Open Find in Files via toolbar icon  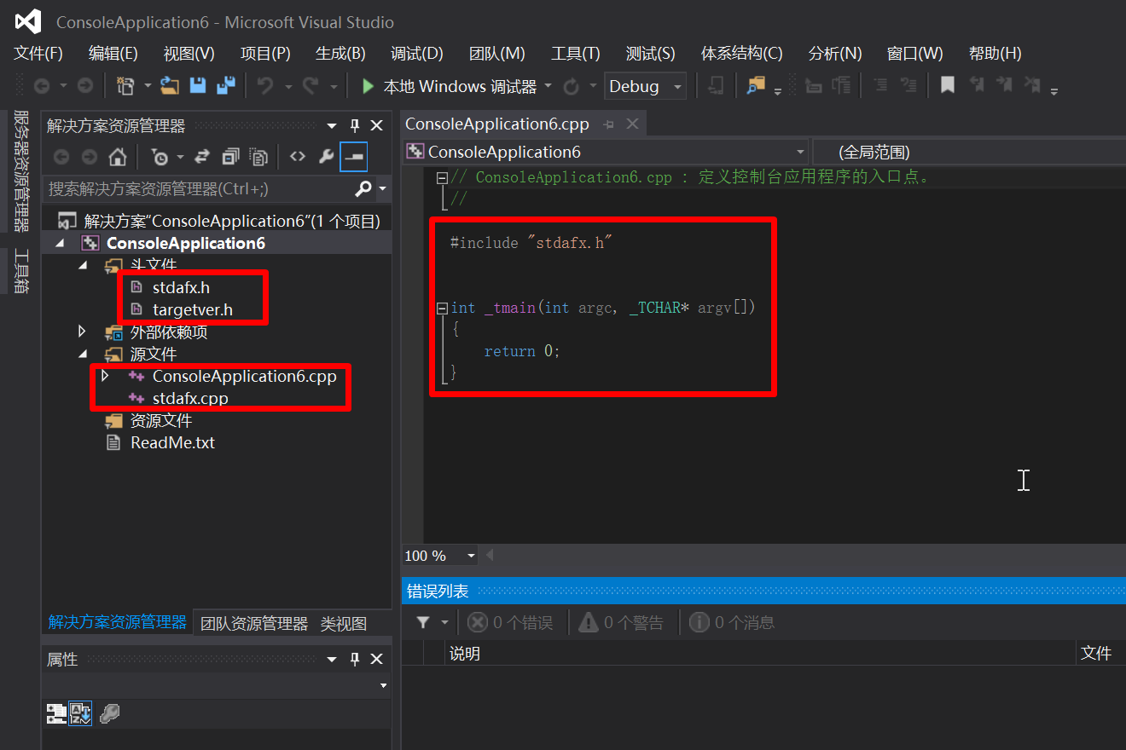coord(757,85)
